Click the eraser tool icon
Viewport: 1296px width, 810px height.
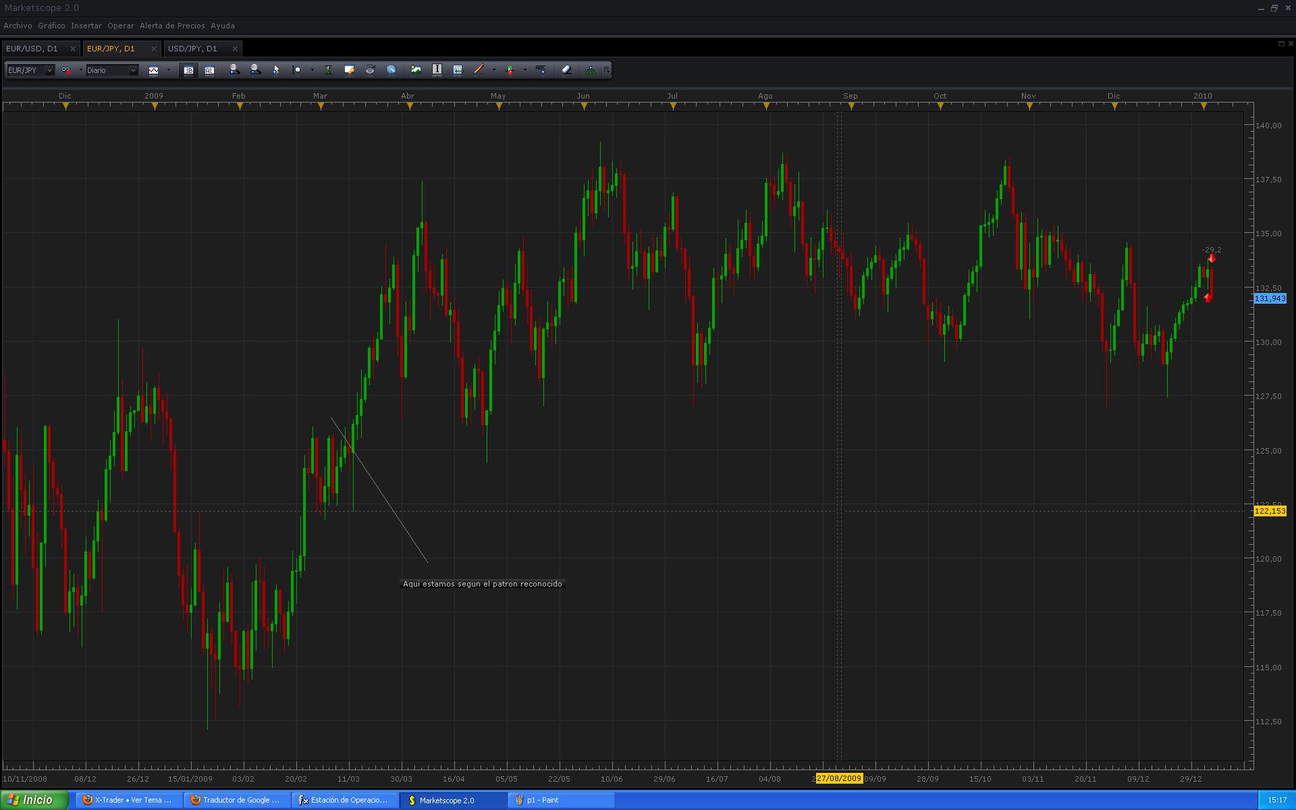click(x=566, y=70)
